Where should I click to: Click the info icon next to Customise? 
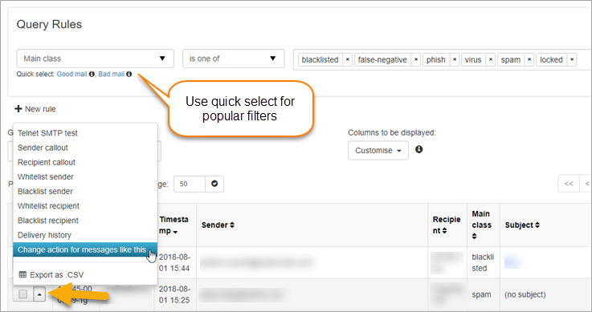point(418,150)
